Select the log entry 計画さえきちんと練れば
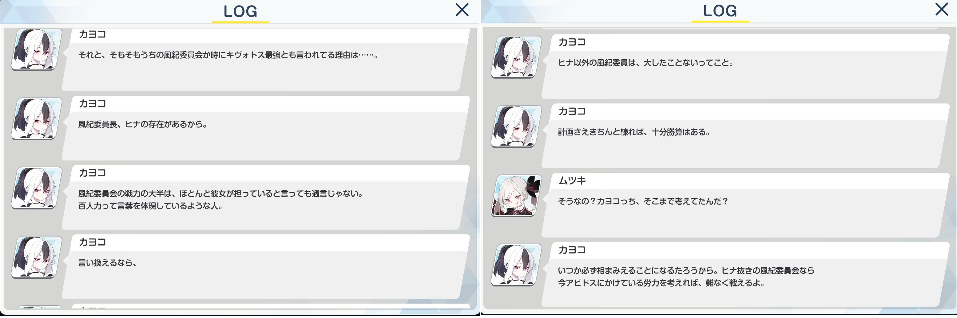957x318 pixels. 745,136
